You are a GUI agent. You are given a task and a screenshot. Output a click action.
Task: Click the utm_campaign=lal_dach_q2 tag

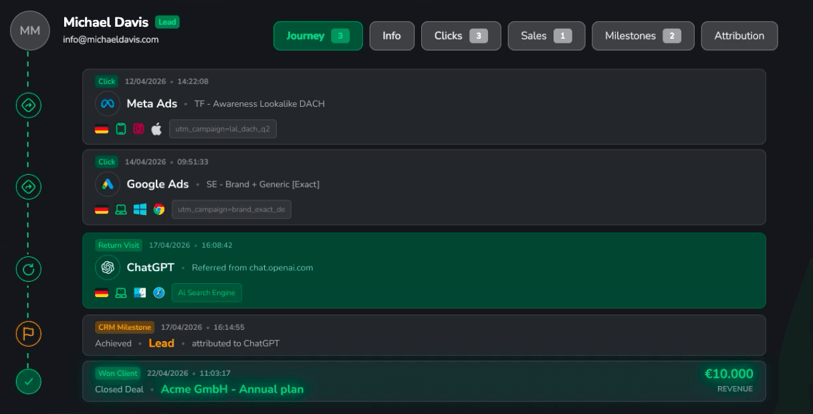[x=223, y=129]
